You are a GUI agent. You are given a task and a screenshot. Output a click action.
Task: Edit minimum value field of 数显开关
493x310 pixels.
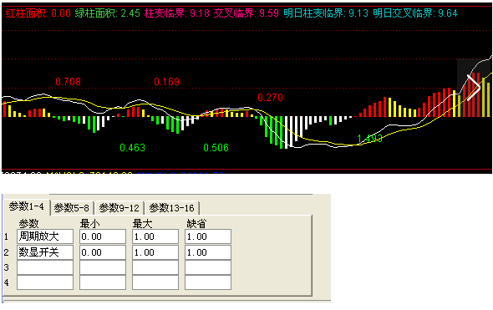[103, 252]
